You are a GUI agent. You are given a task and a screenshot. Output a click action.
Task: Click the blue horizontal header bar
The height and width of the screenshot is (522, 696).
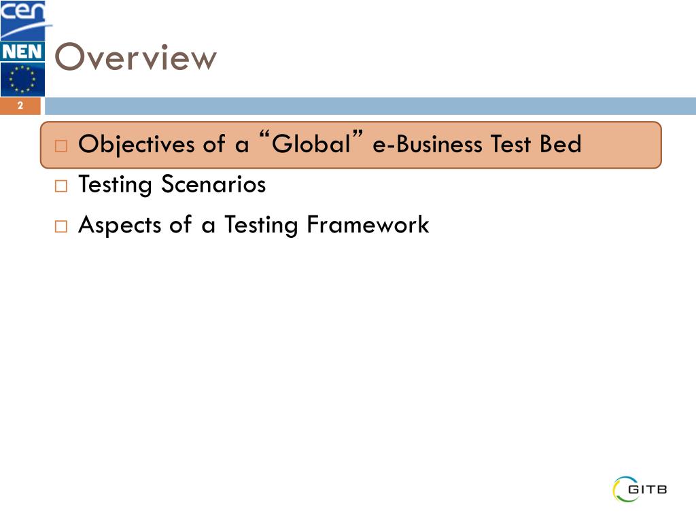[x=370, y=106]
